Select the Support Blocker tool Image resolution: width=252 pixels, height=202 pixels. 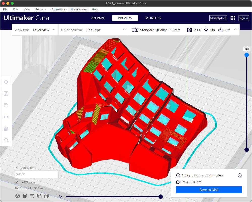[6, 140]
